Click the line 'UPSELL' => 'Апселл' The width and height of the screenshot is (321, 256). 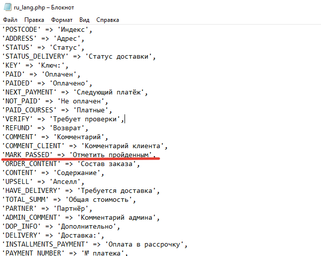[x=43, y=182]
